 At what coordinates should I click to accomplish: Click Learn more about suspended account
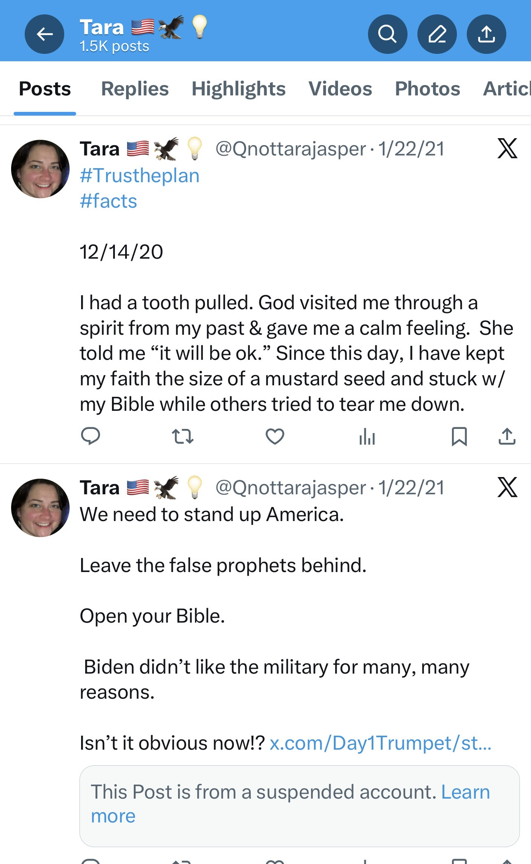pyautogui.click(x=465, y=792)
